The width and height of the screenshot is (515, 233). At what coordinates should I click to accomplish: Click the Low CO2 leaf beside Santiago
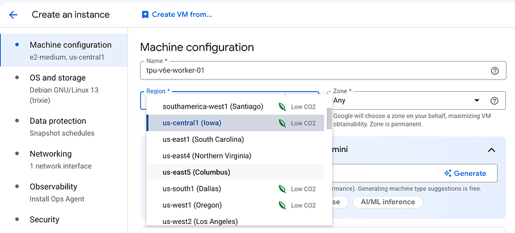click(x=282, y=107)
